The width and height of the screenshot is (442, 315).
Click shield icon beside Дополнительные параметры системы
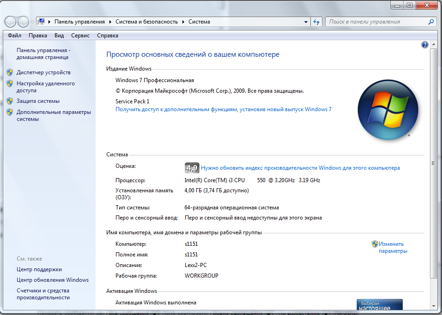[10, 112]
